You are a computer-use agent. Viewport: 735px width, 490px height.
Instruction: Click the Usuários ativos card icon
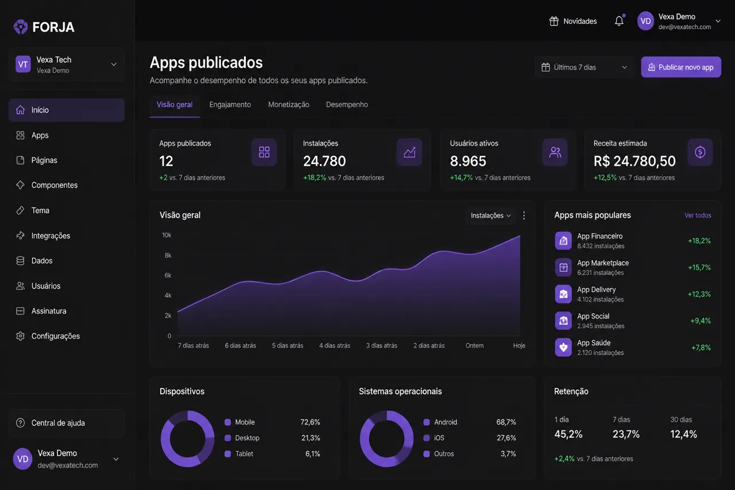coord(555,152)
